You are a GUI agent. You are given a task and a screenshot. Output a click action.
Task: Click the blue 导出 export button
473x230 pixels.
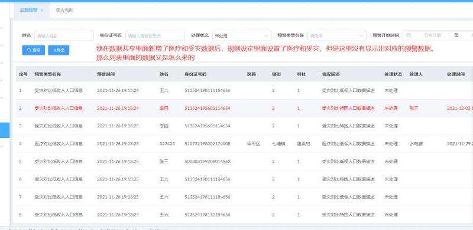(x=59, y=50)
